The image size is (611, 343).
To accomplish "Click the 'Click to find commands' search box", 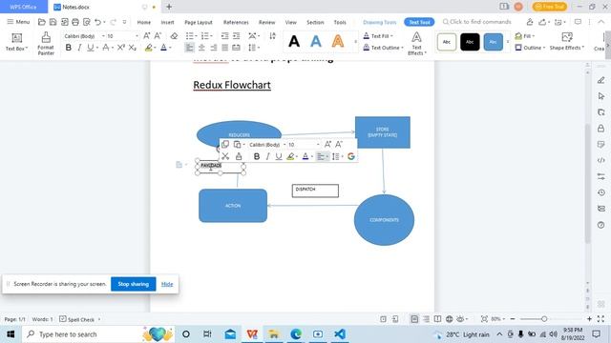I will tap(477, 22).
